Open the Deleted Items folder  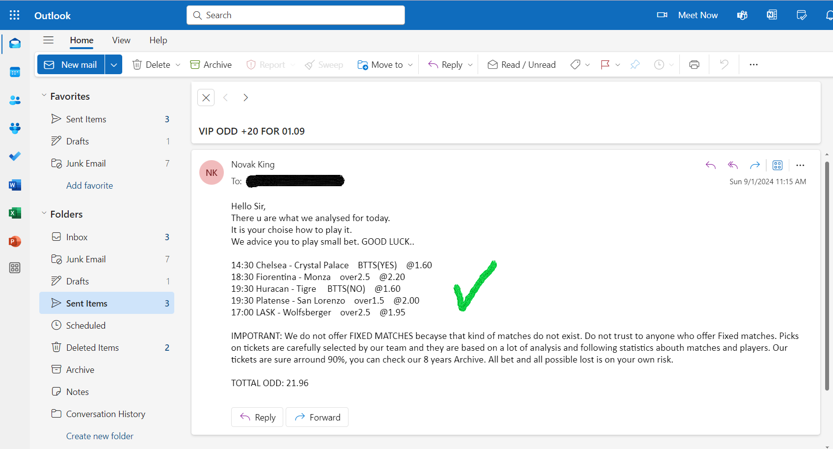click(x=107, y=347)
